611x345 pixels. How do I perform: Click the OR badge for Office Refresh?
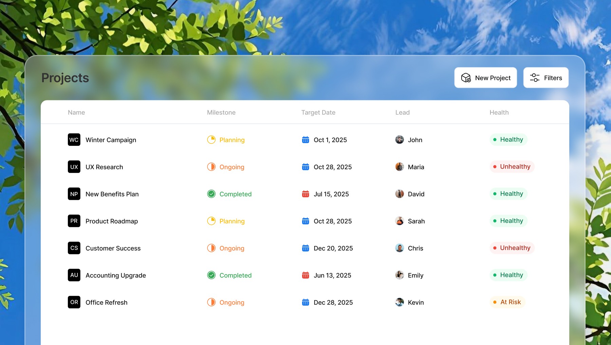[74, 302]
